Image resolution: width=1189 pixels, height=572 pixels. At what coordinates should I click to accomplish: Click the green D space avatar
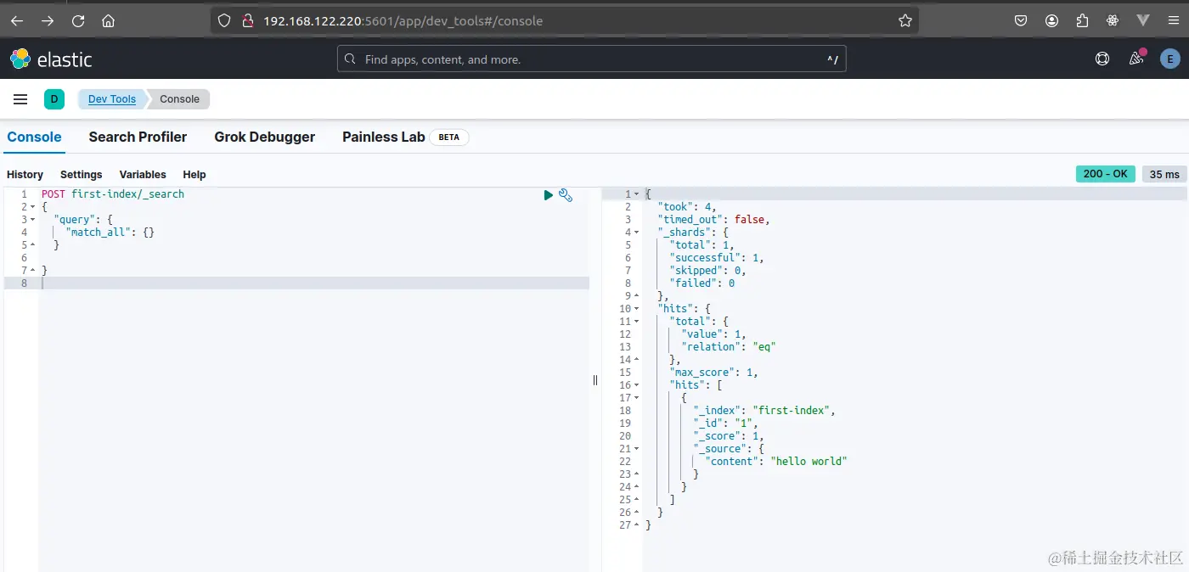[x=54, y=99]
